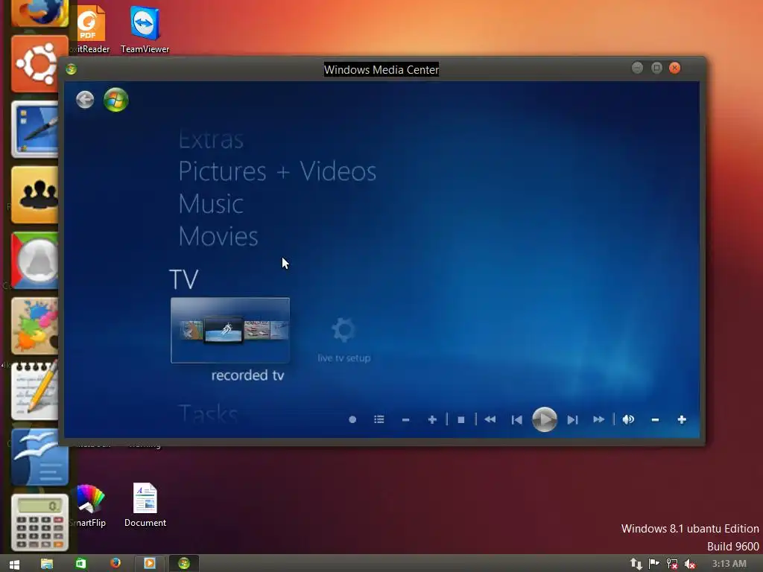
Task: Open the Firefox dock icon at top
Action: (x=40, y=12)
